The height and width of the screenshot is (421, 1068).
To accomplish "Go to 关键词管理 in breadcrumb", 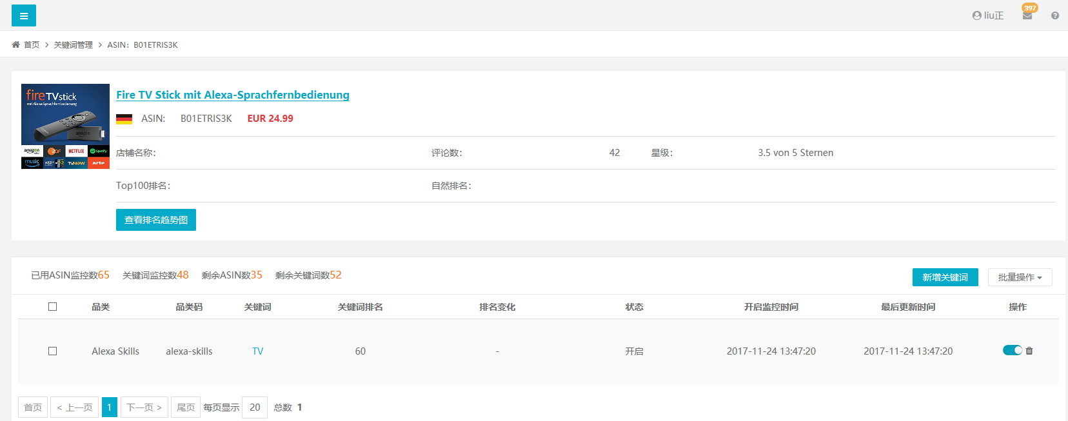I will [73, 44].
